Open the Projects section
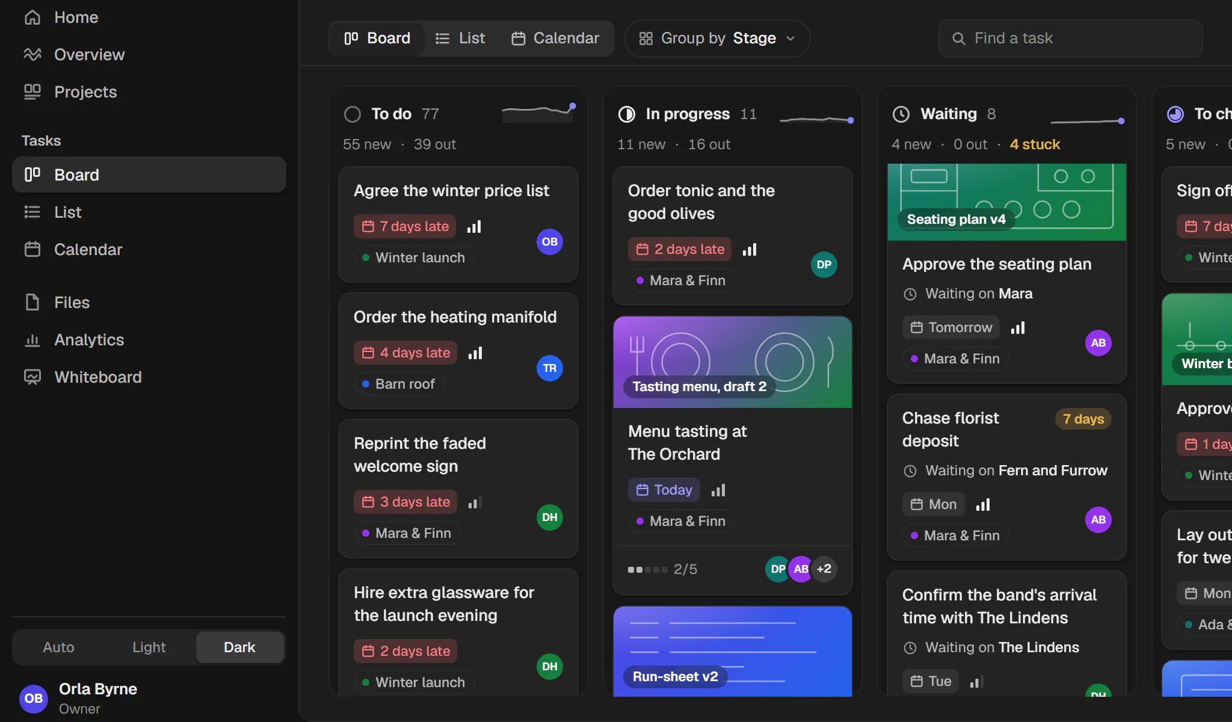The width and height of the screenshot is (1232, 722). (149, 92)
